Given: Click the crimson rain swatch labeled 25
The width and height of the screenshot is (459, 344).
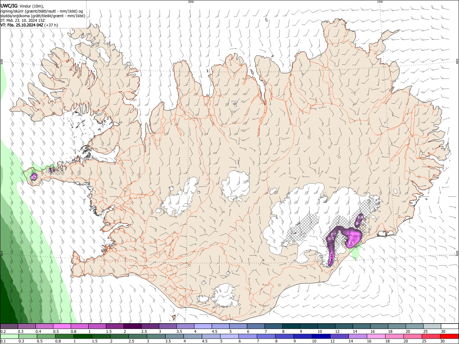Looking at the screenshot, I should [431, 336].
